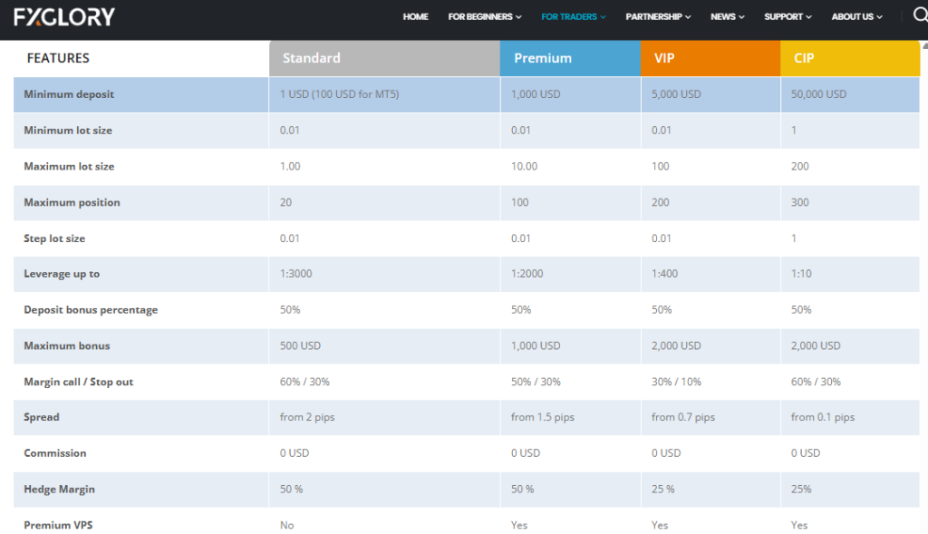
Task: Click the Features table heading
Action: 58,58
